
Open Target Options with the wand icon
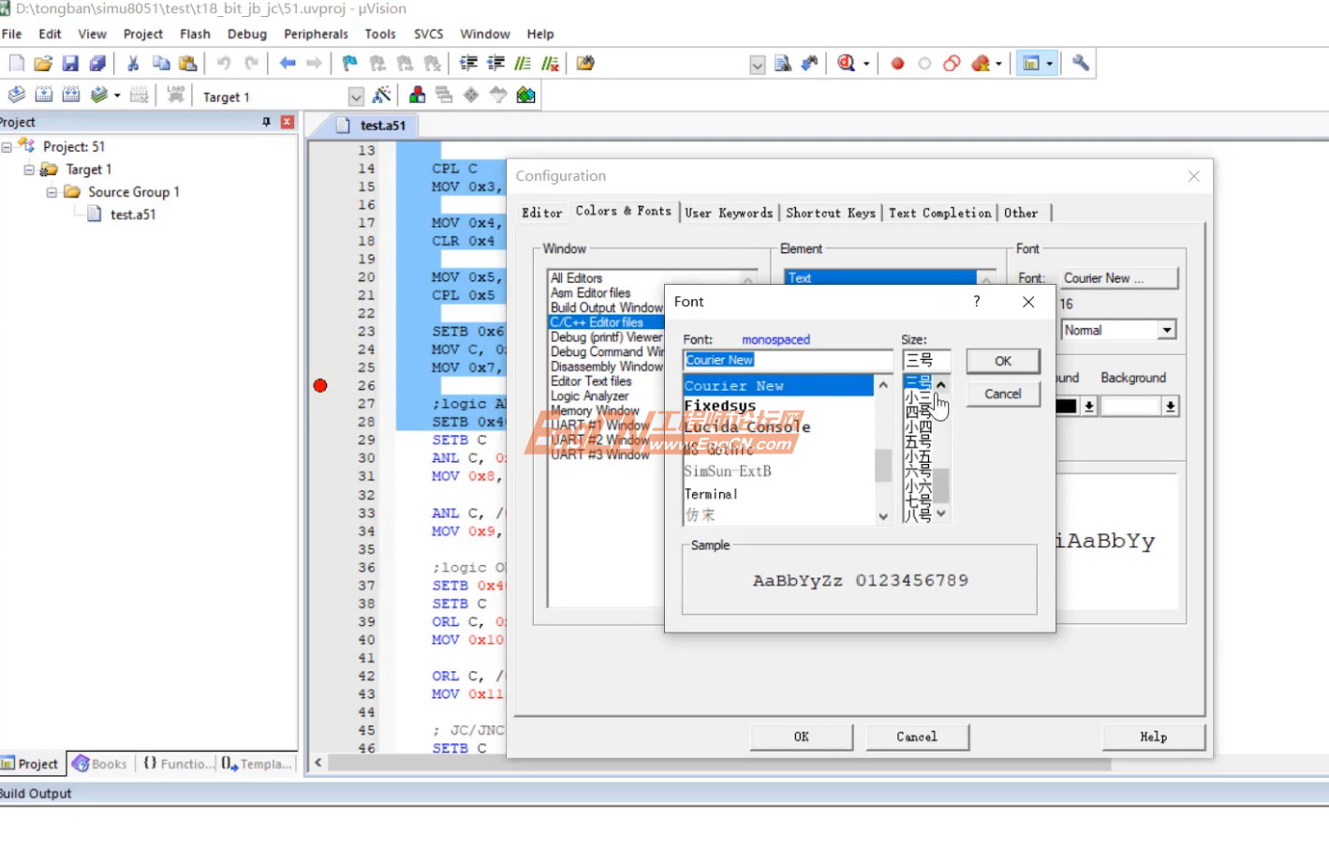(x=381, y=94)
